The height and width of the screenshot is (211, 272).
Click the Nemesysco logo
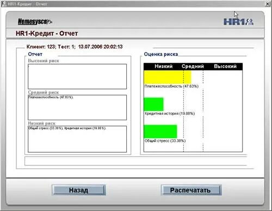tap(35, 22)
